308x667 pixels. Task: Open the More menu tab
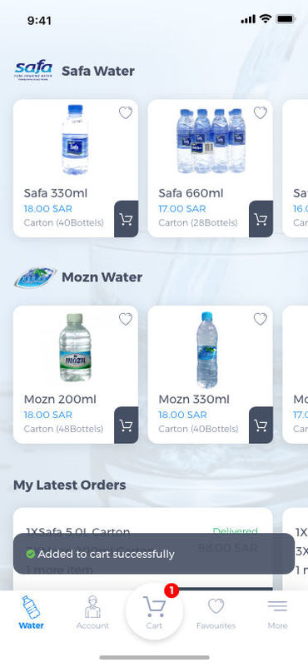tap(277, 613)
